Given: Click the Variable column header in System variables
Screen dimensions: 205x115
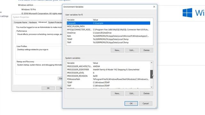Looking at the screenshot, I should (x=71, y=63).
